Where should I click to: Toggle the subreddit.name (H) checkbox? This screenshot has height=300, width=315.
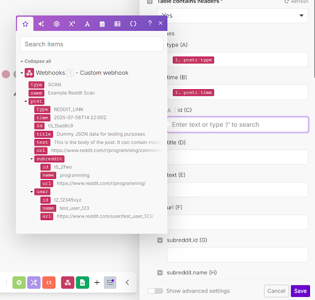pos(160,273)
